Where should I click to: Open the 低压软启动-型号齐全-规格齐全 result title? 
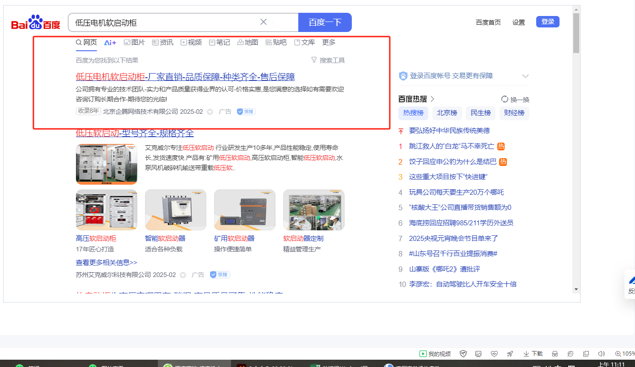pyautogui.click(x=135, y=133)
